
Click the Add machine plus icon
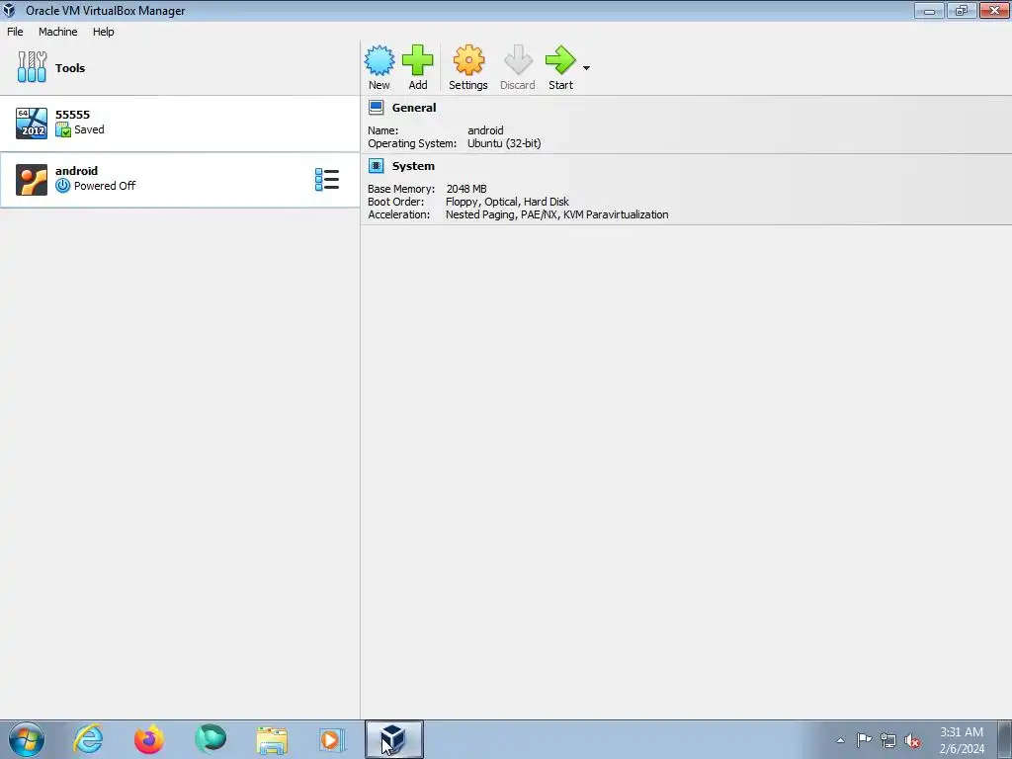[x=418, y=60]
